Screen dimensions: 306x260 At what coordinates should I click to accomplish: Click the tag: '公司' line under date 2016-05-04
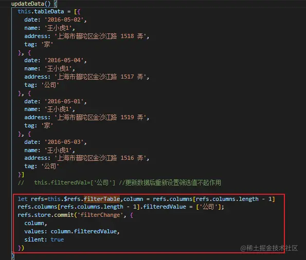[x=42, y=85]
